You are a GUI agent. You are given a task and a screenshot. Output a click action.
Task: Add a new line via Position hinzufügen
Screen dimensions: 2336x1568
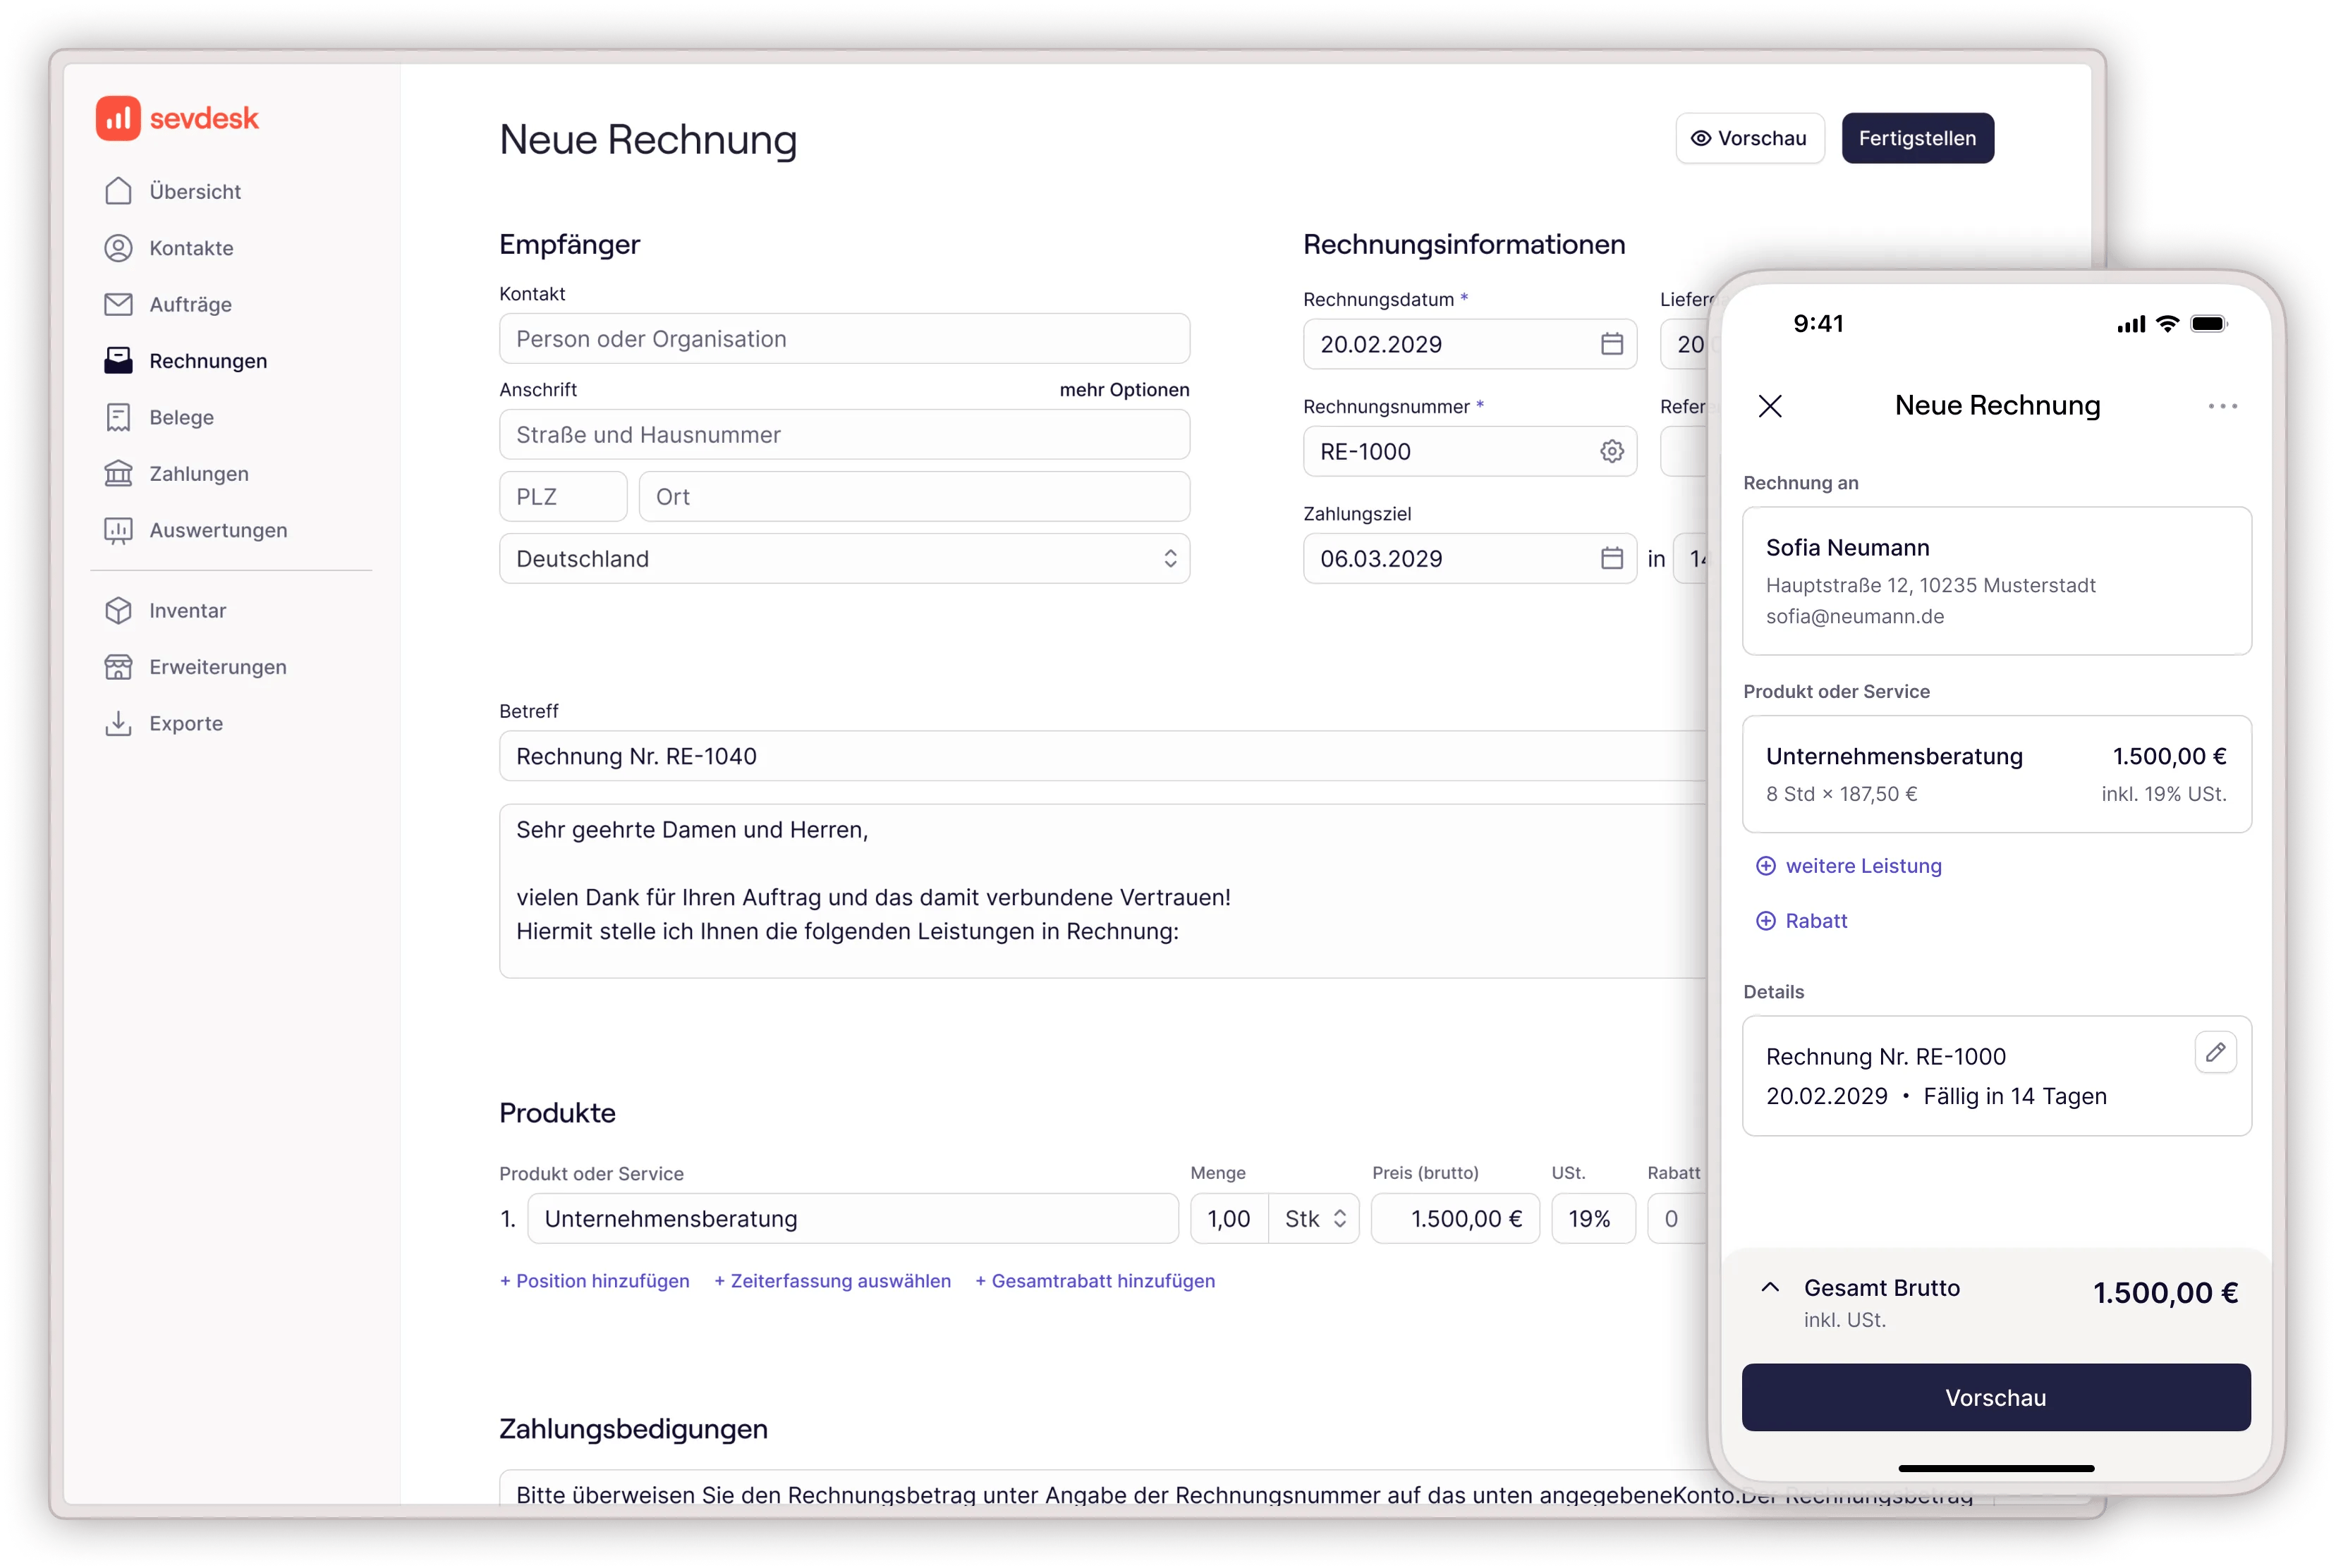(595, 1281)
